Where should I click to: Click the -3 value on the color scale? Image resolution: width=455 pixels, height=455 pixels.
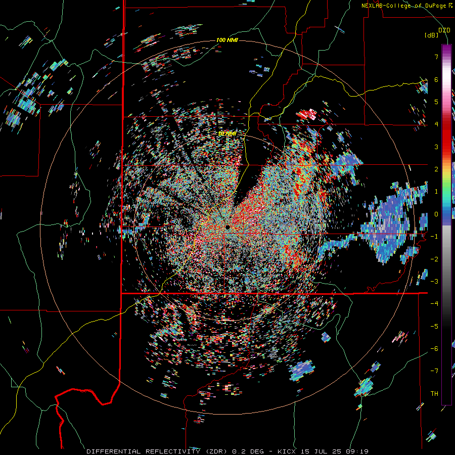tap(434, 281)
